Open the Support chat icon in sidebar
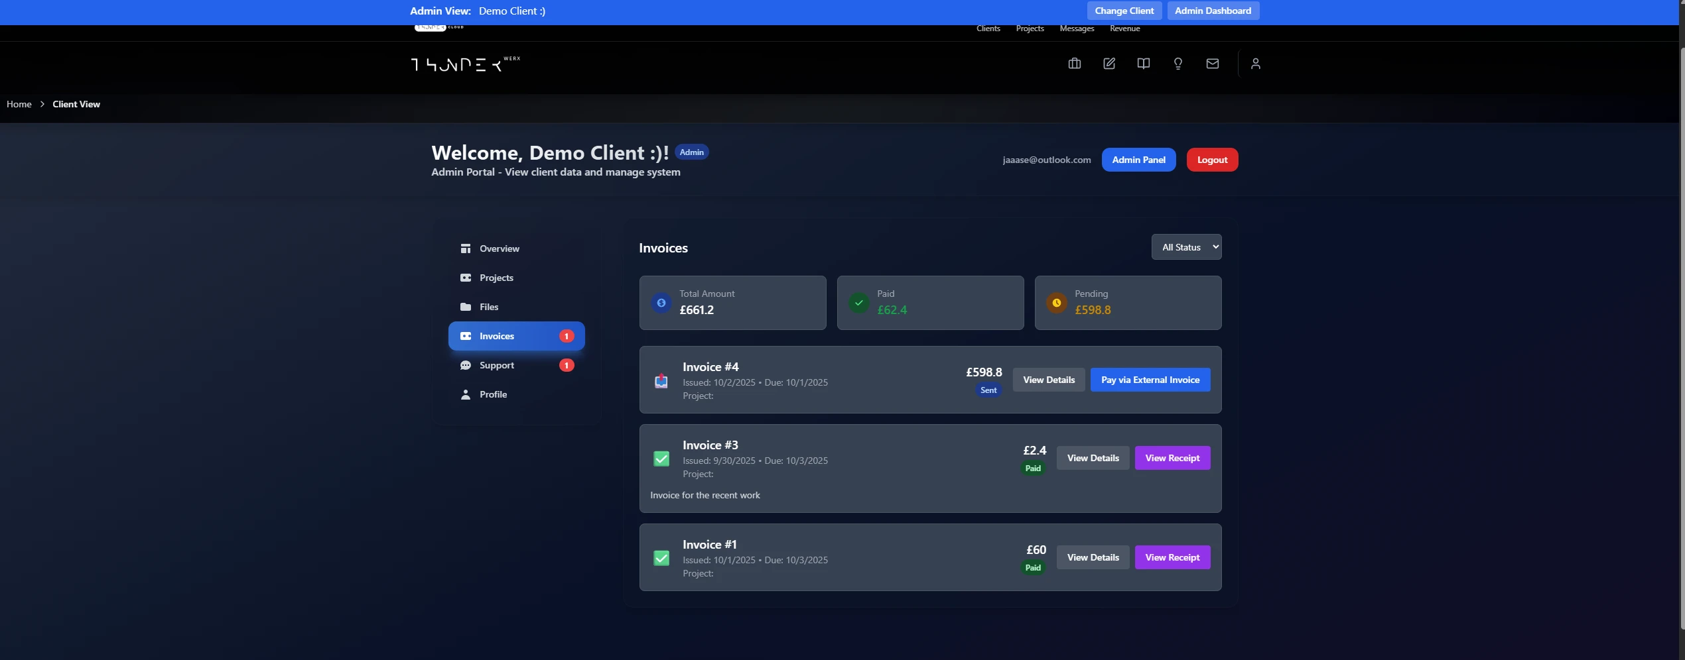 [466, 365]
